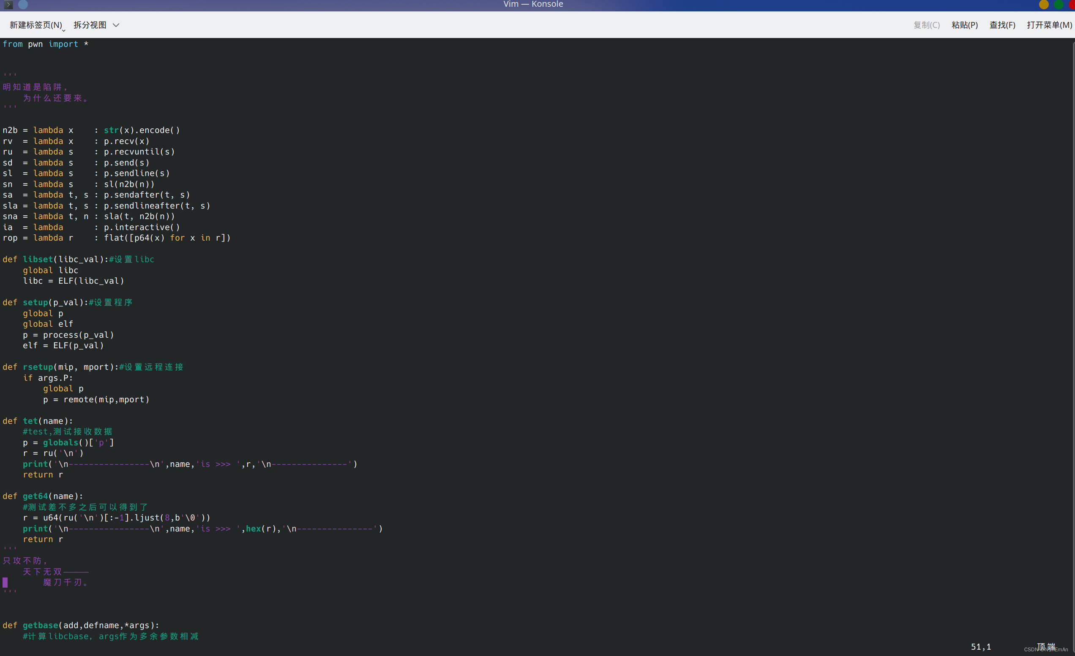Viewport: 1075px width, 656px height.
Task: Click the 'def libset(libc_val):' line
Action: pyautogui.click(x=79, y=259)
